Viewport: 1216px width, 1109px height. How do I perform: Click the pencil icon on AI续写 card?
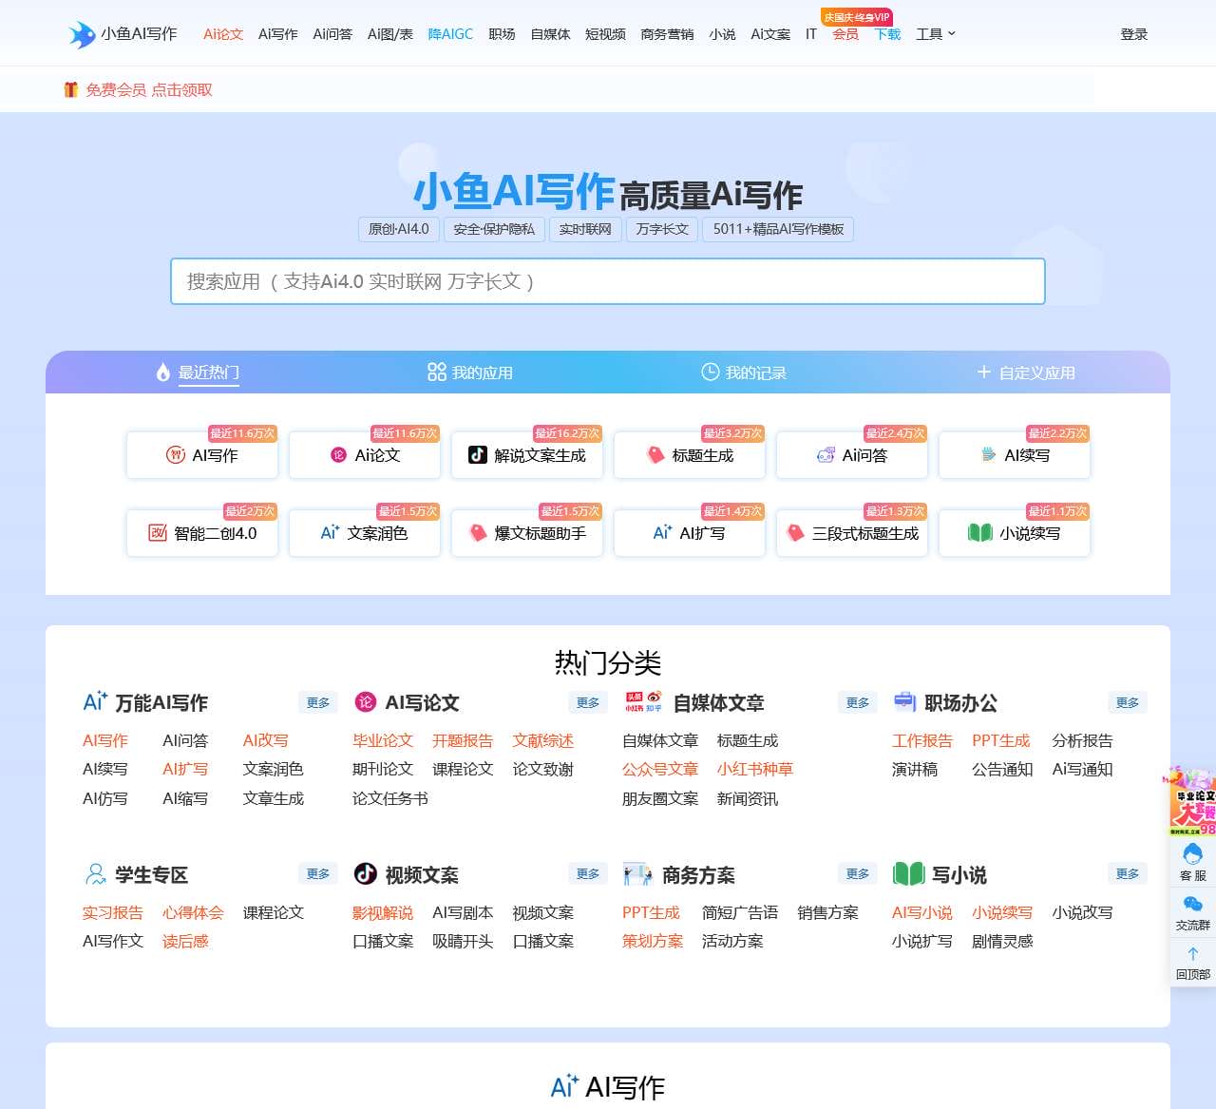tap(989, 455)
